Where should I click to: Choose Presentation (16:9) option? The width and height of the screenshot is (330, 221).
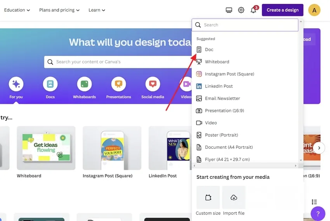pos(245,110)
